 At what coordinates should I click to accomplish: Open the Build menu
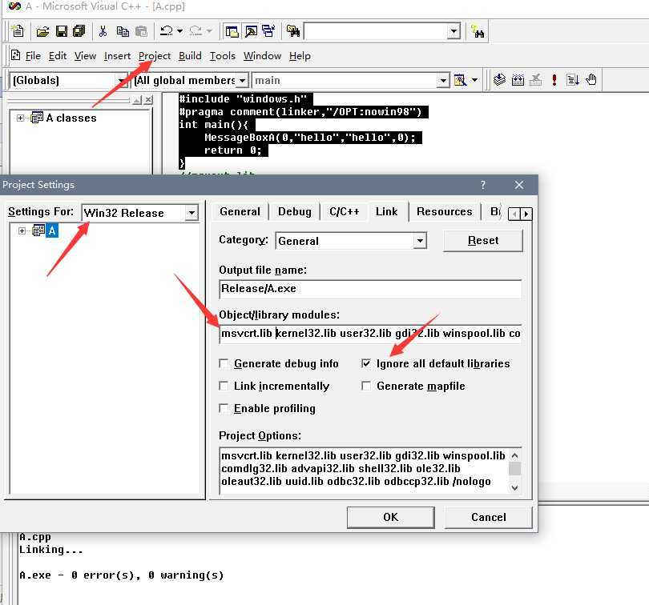(190, 56)
